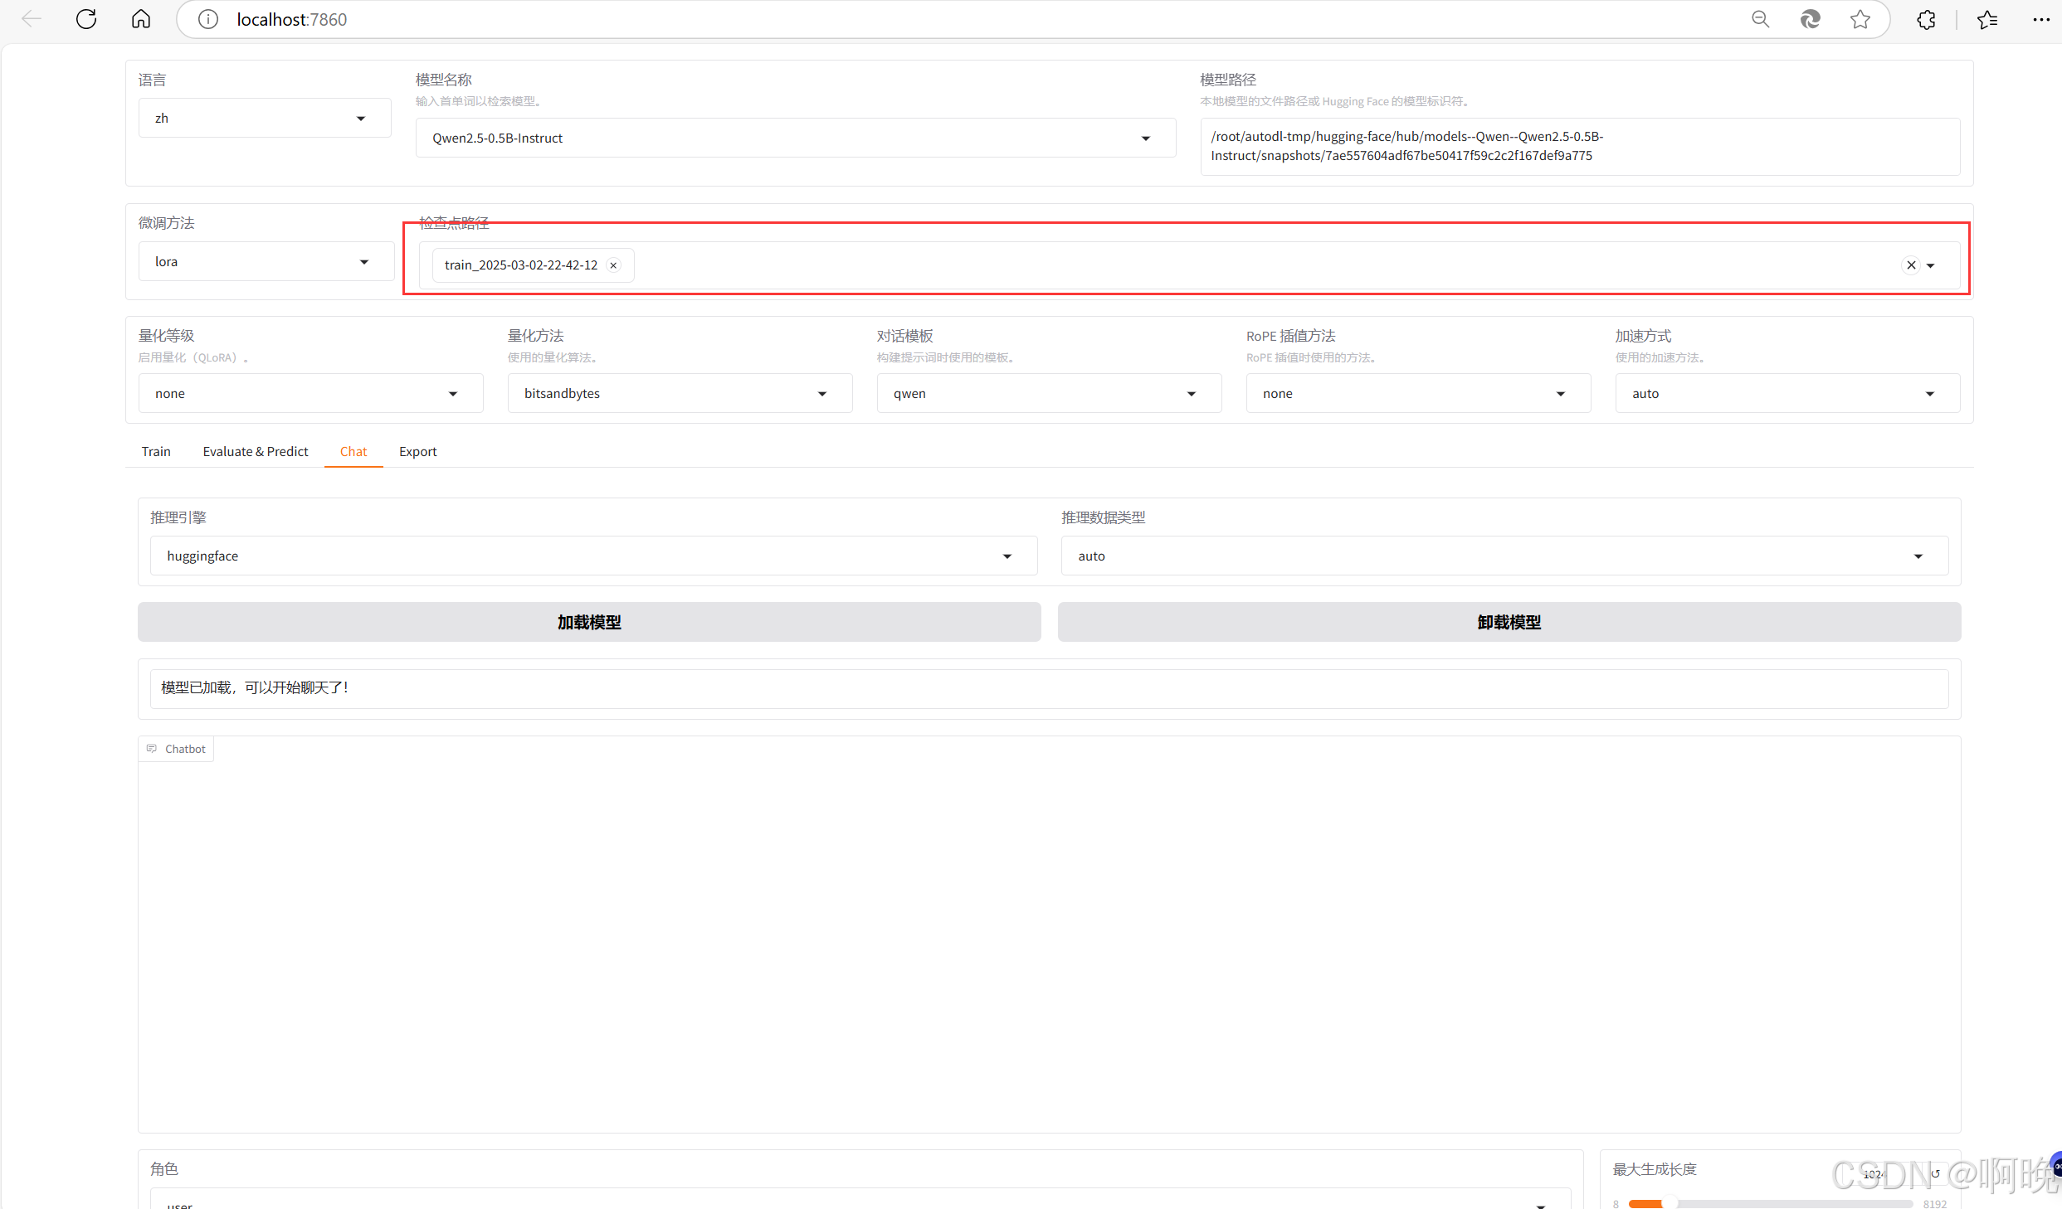Image resolution: width=2062 pixels, height=1209 pixels.
Task: Add page to favorites with star icon
Action: click(x=1860, y=19)
